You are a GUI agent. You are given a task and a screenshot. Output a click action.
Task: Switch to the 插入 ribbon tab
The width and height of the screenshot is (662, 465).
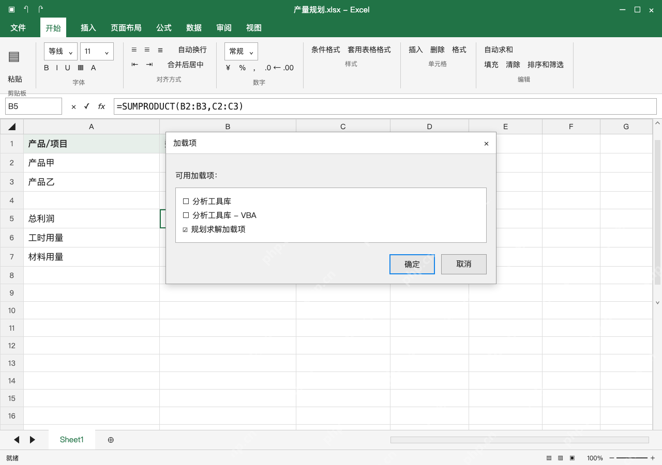coord(88,28)
